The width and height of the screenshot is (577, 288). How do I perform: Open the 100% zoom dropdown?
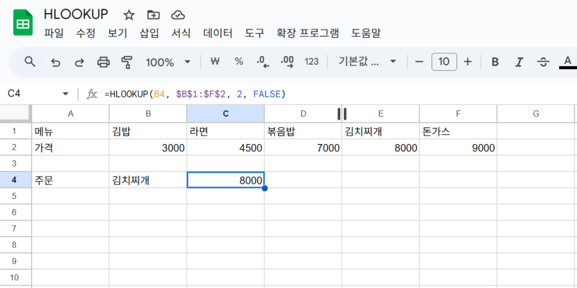pos(168,62)
